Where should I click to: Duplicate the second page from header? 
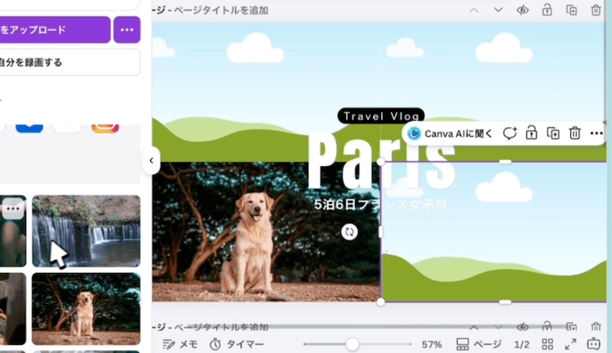tap(571, 326)
